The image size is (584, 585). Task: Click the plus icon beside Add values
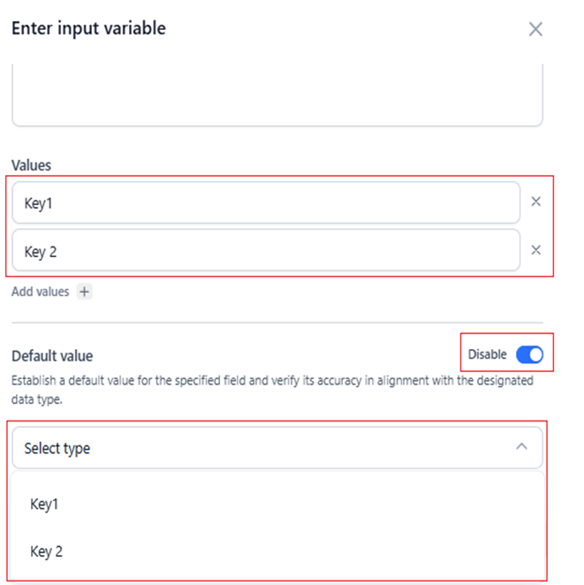84,292
